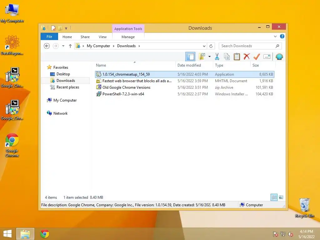Click the Paste clipboard toolbar icon
This screenshot has height=240, width=320.
[x=237, y=57]
